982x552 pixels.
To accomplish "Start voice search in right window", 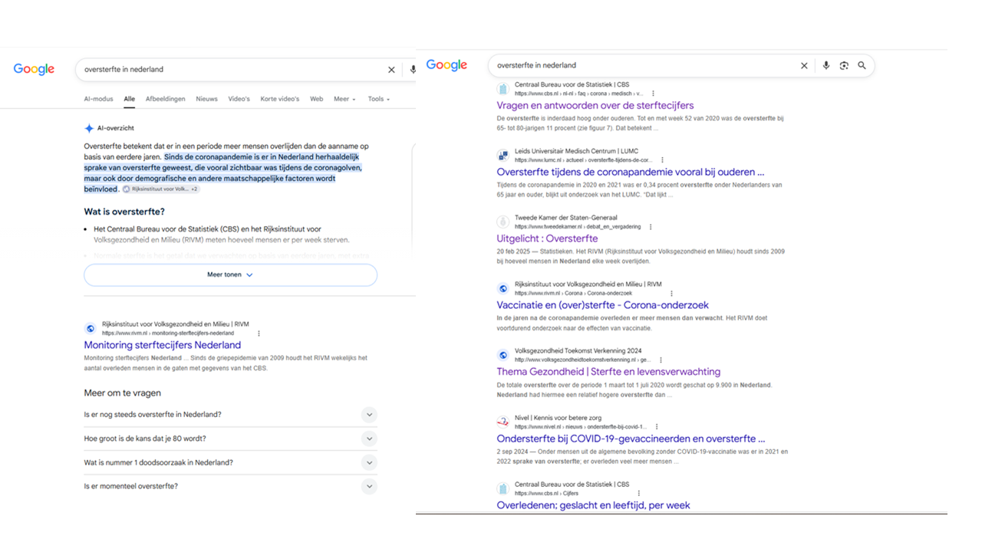I will tap(825, 66).
